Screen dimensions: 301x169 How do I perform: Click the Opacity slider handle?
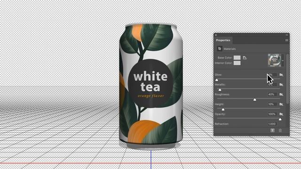280,119
